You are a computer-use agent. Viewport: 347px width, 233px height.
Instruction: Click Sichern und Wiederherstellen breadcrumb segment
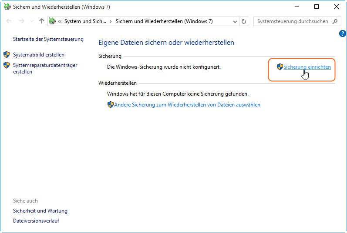pos(164,21)
